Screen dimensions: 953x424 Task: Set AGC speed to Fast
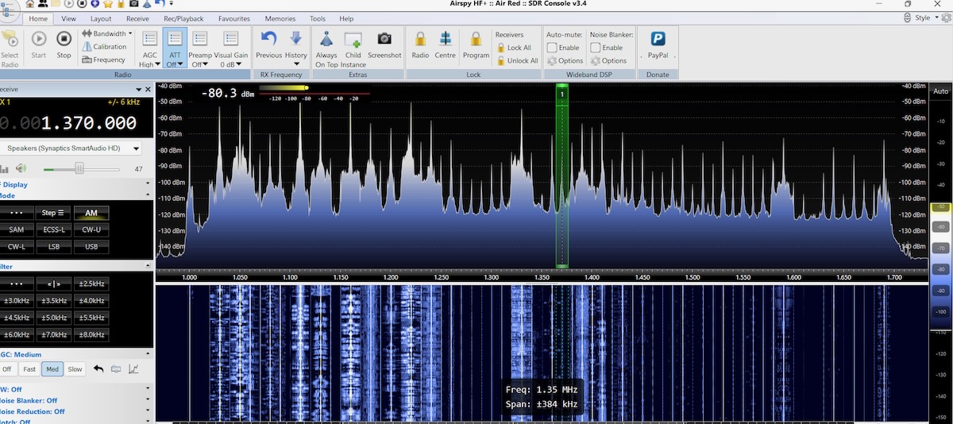coord(29,369)
